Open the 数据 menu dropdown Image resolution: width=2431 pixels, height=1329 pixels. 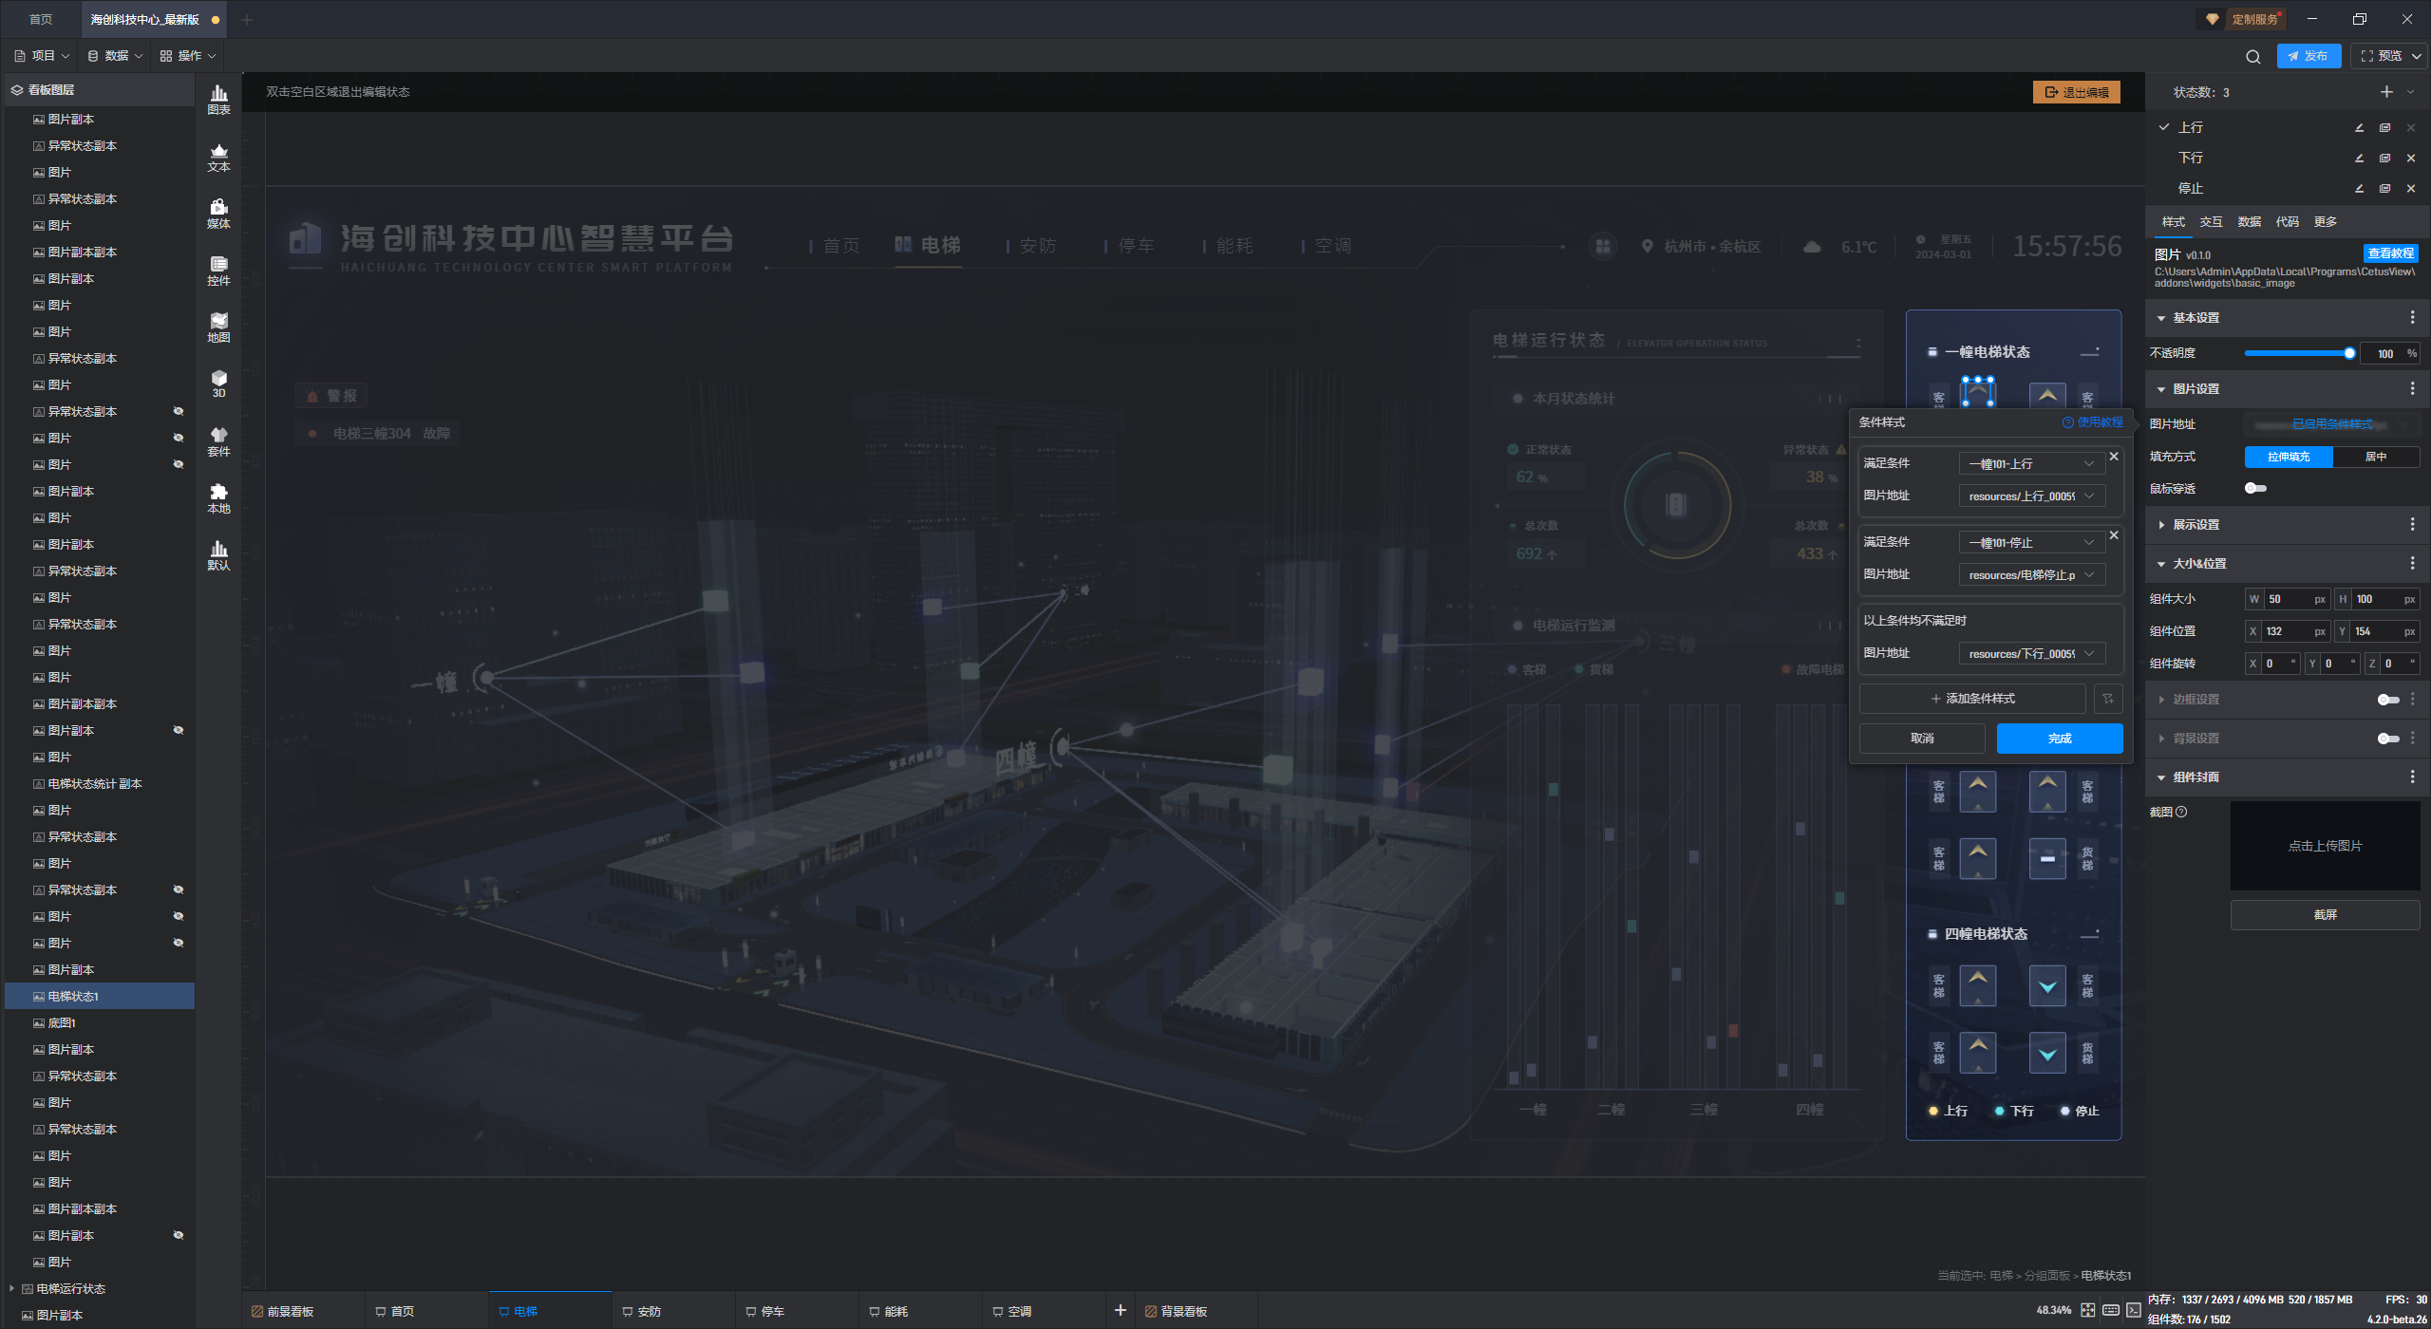point(116,56)
